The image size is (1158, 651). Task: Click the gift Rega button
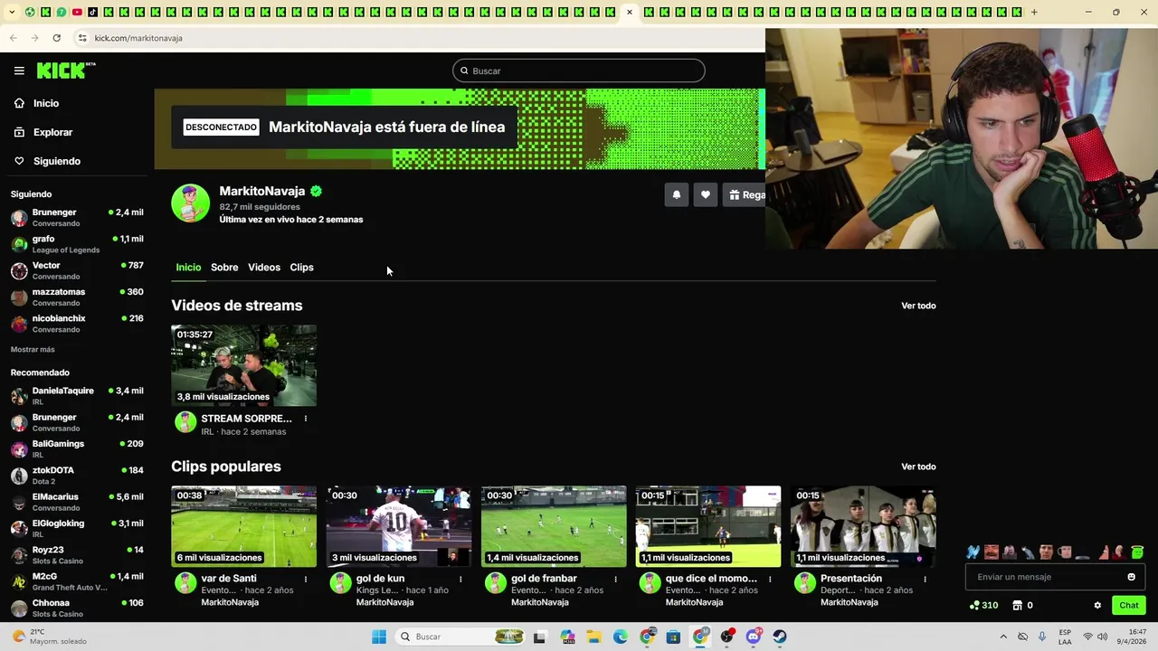pyautogui.click(x=745, y=194)
